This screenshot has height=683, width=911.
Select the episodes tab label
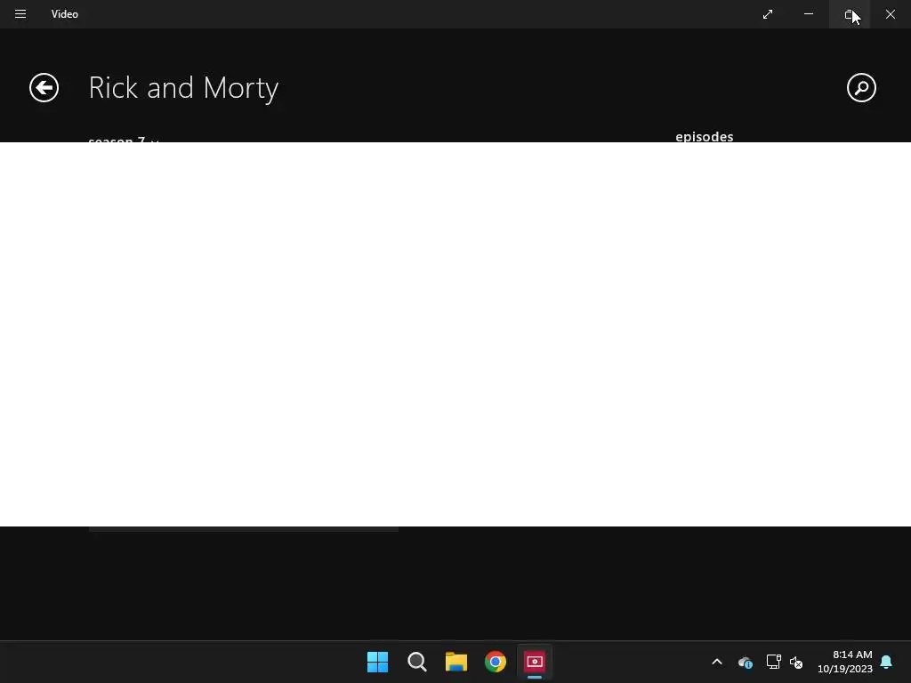(x=705, y=136)
